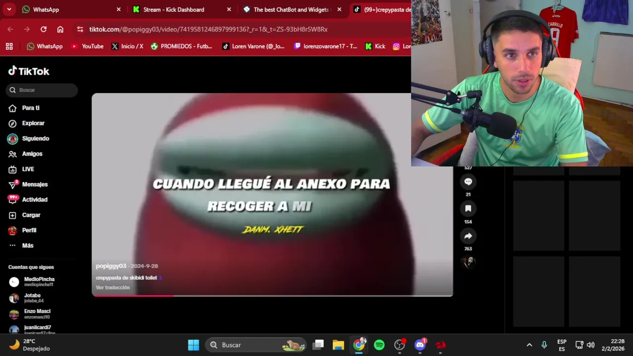Open Inicio / X bookmark

(x=127, y=46)
